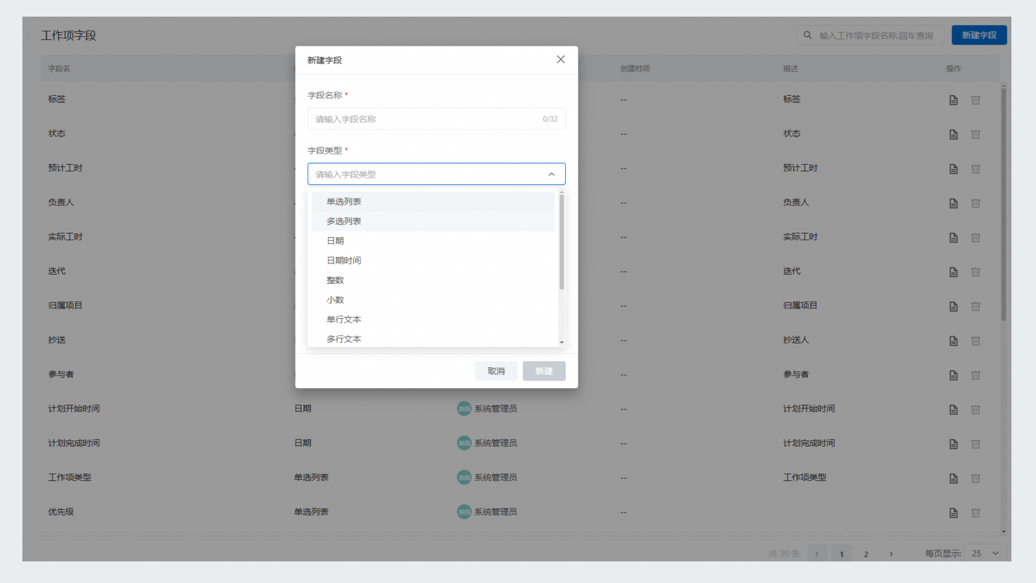The image size is (1036, 583).
Task: Focus the 工作项字段 search box
Action: tap(870, 35)
